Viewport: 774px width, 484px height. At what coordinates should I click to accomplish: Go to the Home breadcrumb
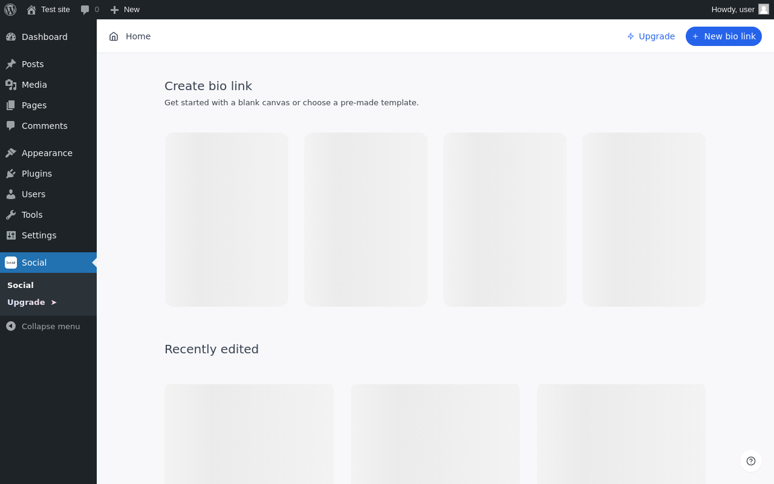[x=138, y=36]
